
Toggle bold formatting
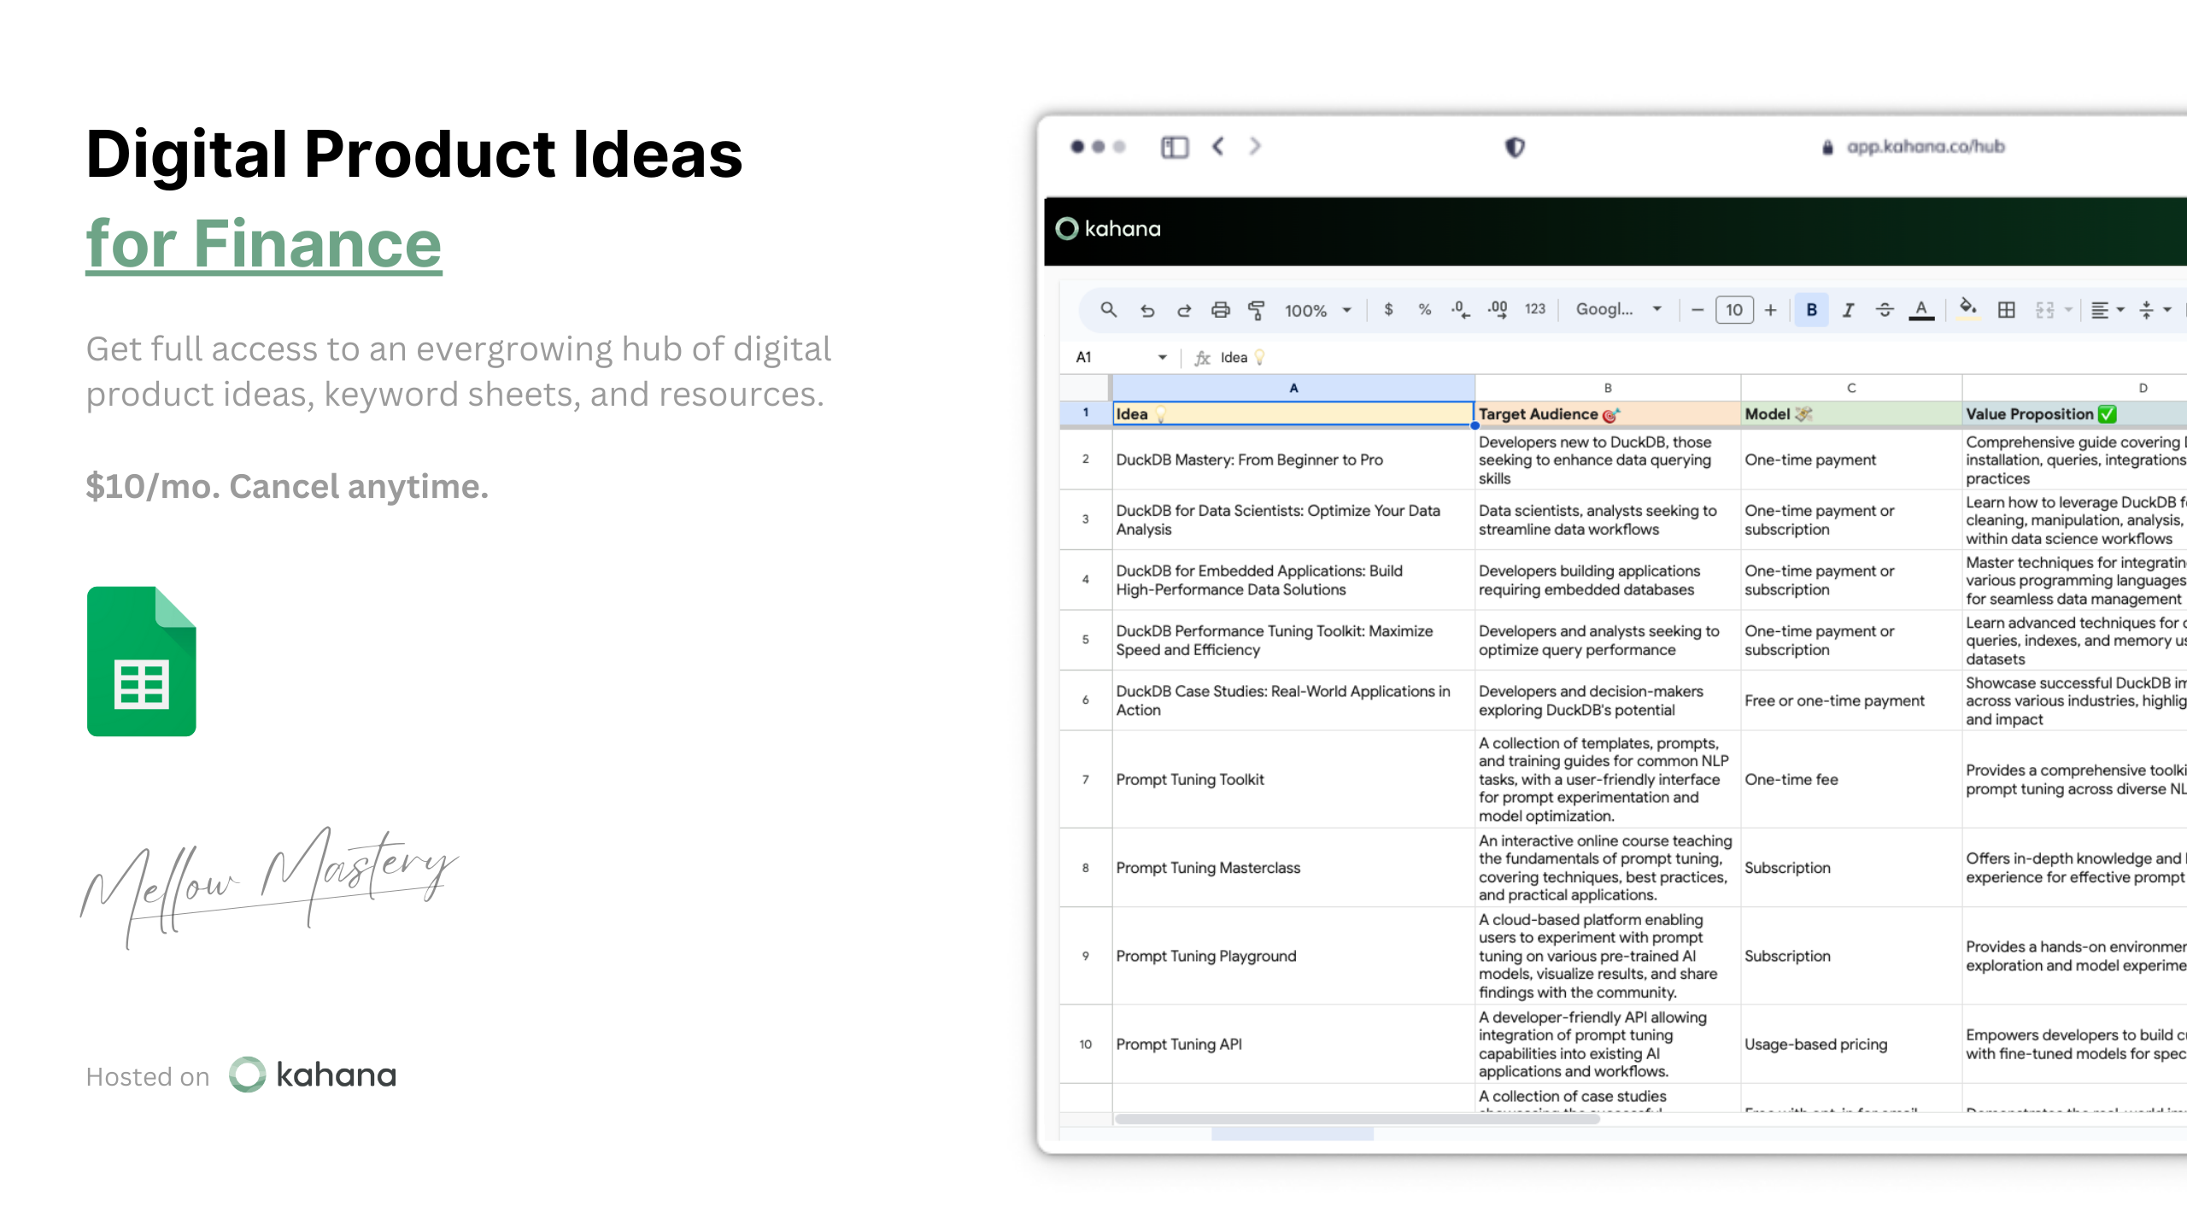pyautogui.click(x=1811, y=310)
